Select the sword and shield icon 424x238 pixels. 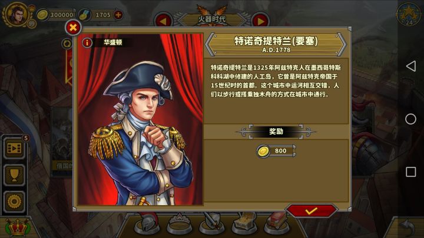tap(212, 223)
